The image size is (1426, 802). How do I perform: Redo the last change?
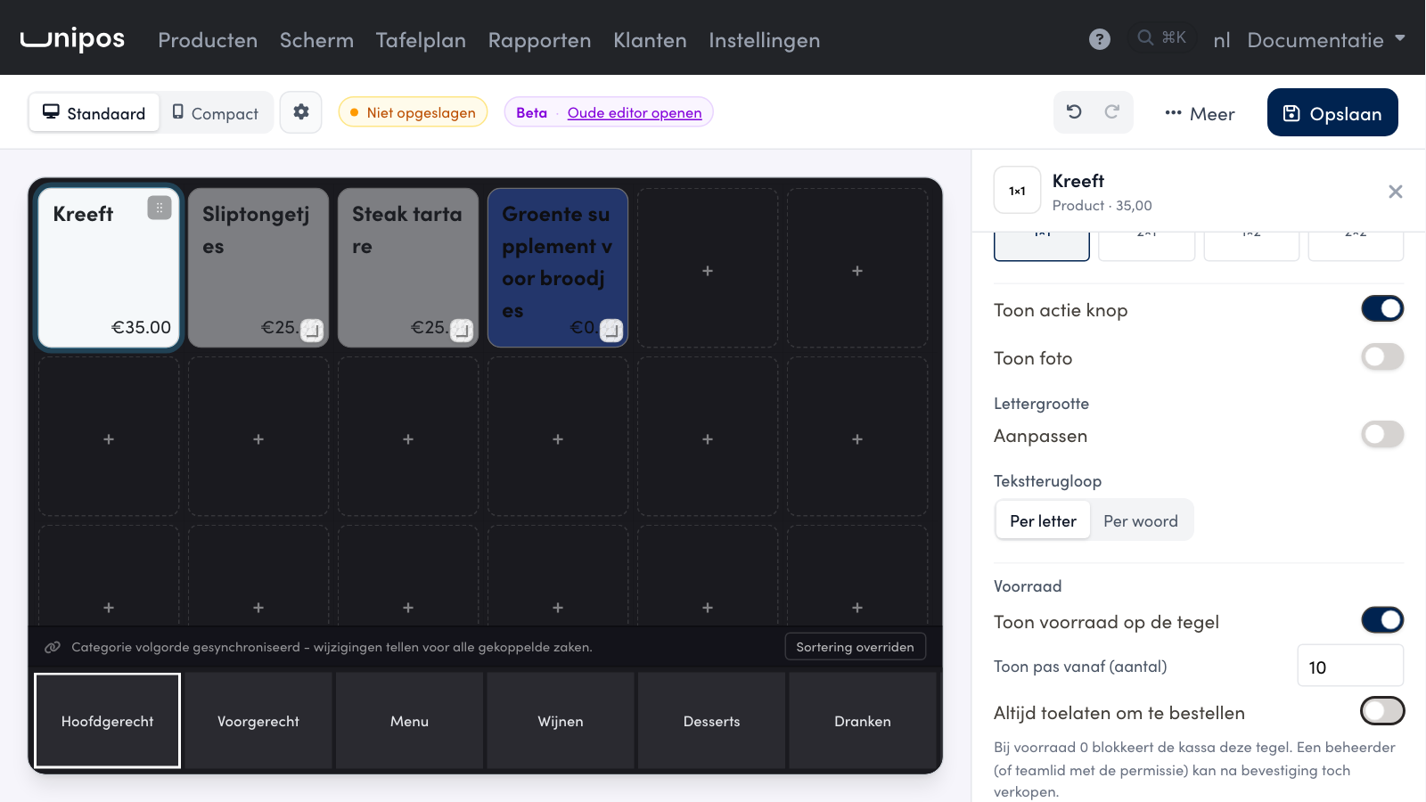point(1111,112)
